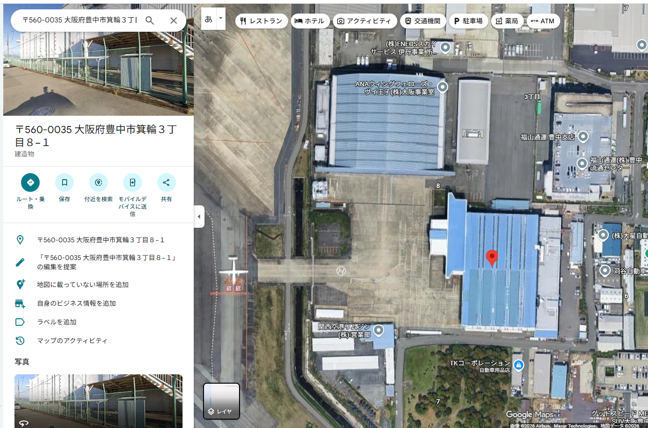
Task: Click the address search input field
Action: pos(79,21)
